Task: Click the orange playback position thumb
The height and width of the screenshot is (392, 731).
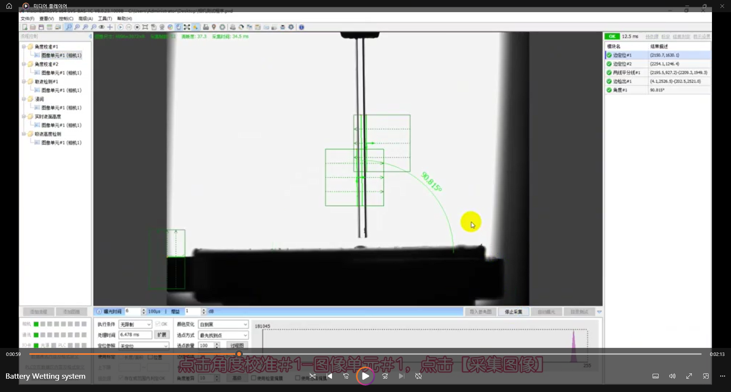Action: coord(239,354)
